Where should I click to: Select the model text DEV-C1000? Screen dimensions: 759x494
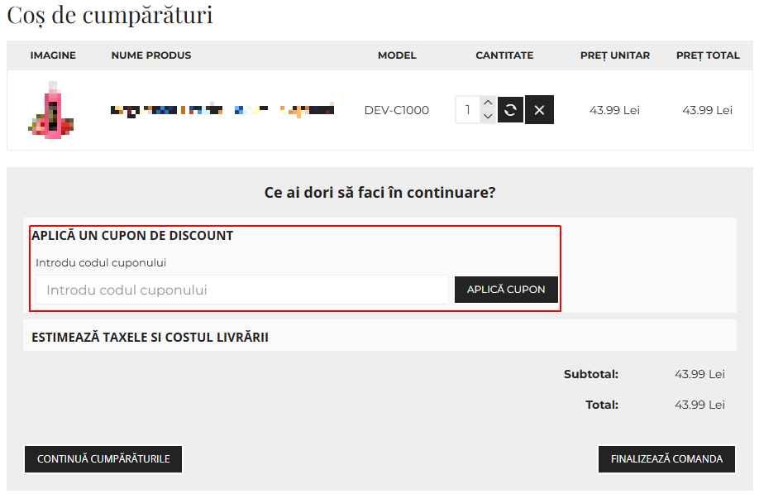pos(396,110)
